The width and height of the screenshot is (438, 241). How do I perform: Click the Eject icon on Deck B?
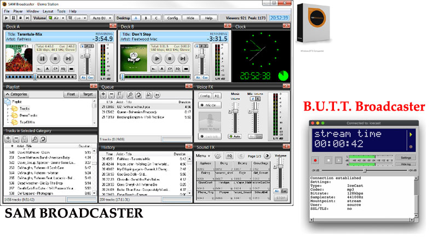click(162, 69)
